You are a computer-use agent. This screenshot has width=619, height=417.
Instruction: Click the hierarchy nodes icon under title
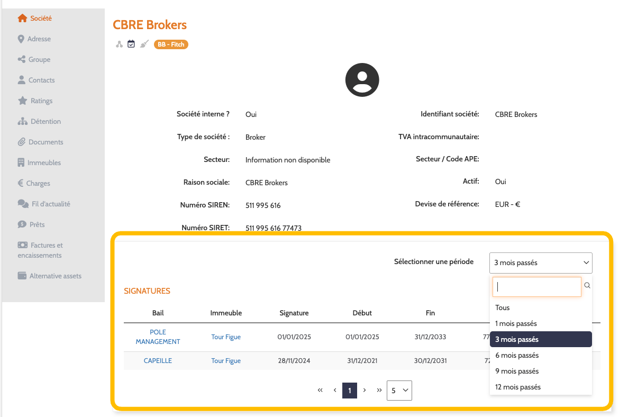pos(120,44)
